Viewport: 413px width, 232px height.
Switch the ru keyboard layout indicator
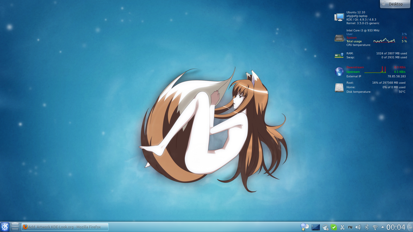point(350,227)
